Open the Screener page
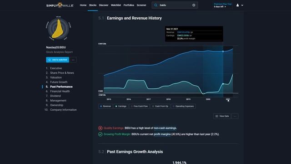 141,5
